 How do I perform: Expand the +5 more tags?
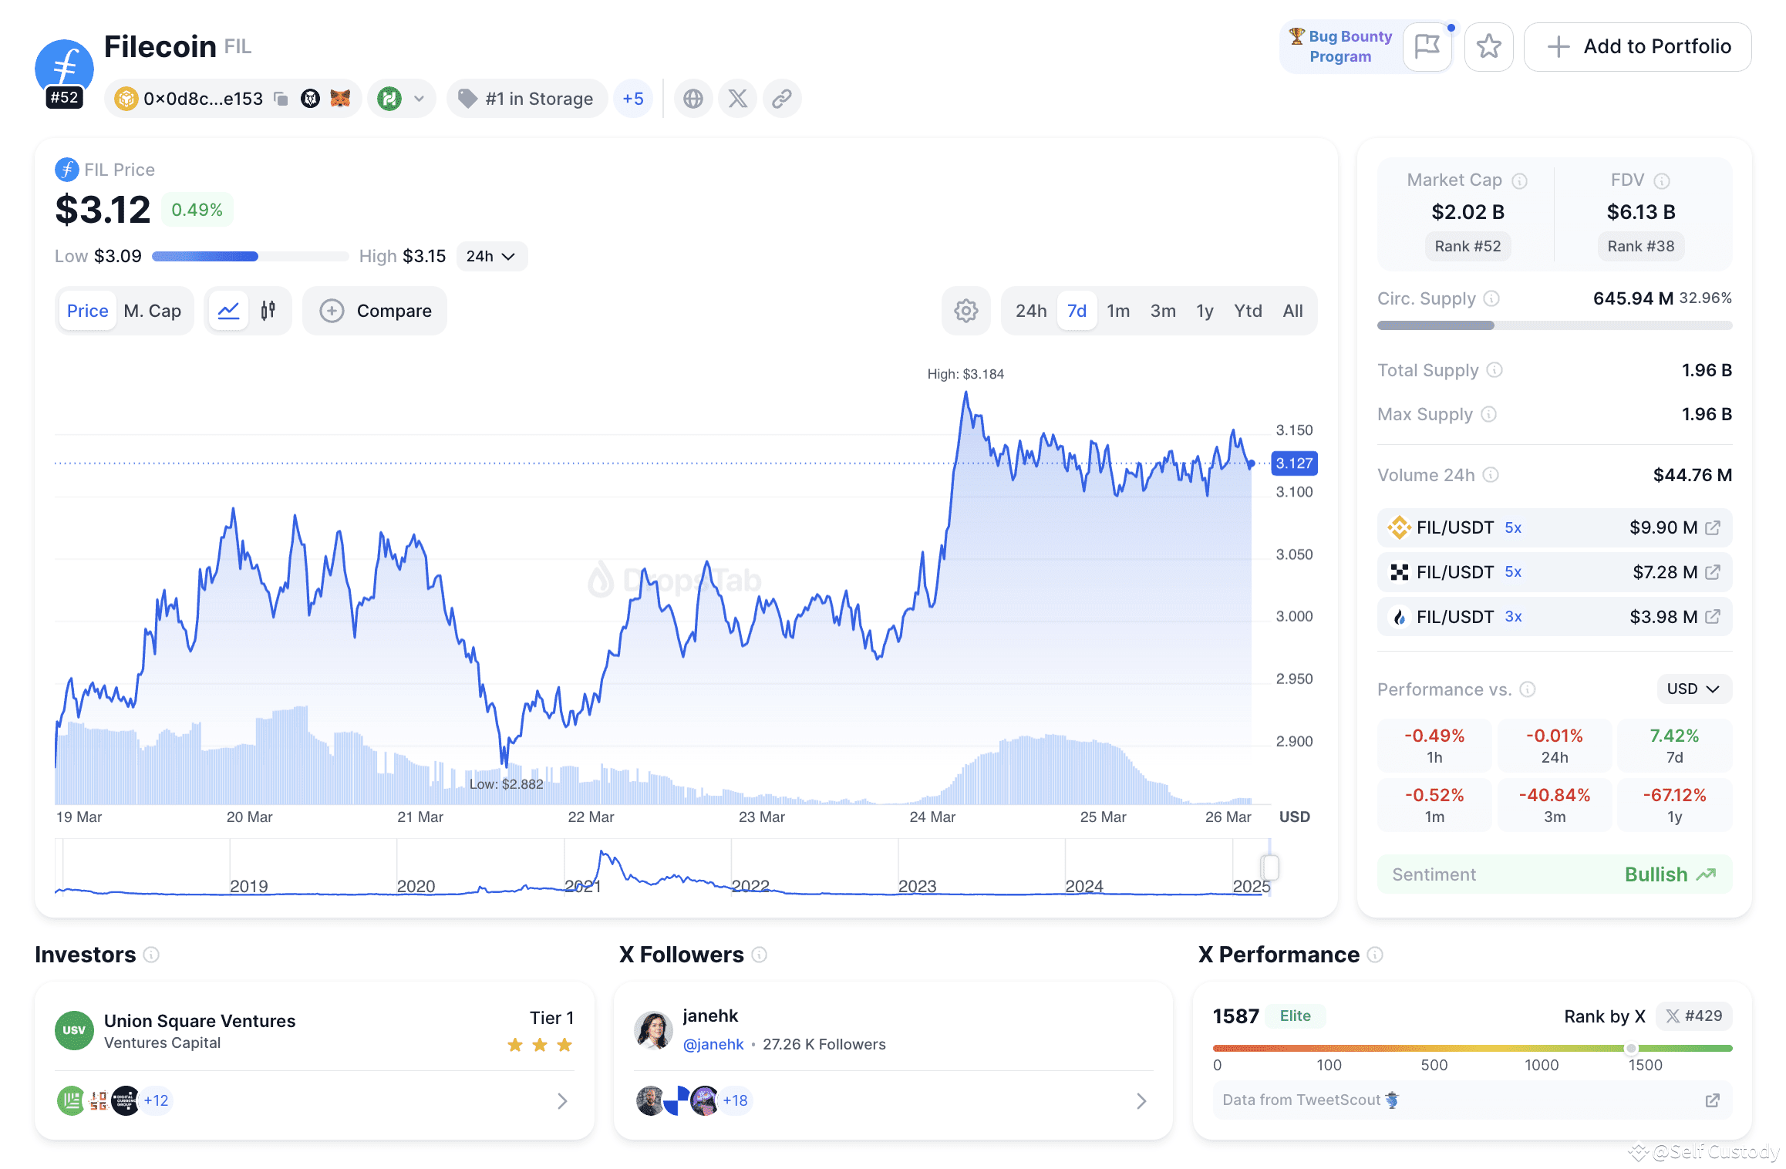coord(633,99)
